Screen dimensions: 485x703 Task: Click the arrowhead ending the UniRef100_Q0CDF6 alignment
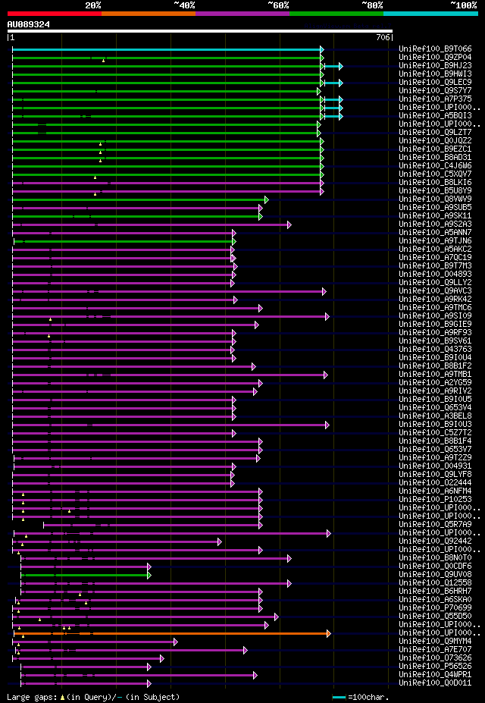[x=149, y=566]
